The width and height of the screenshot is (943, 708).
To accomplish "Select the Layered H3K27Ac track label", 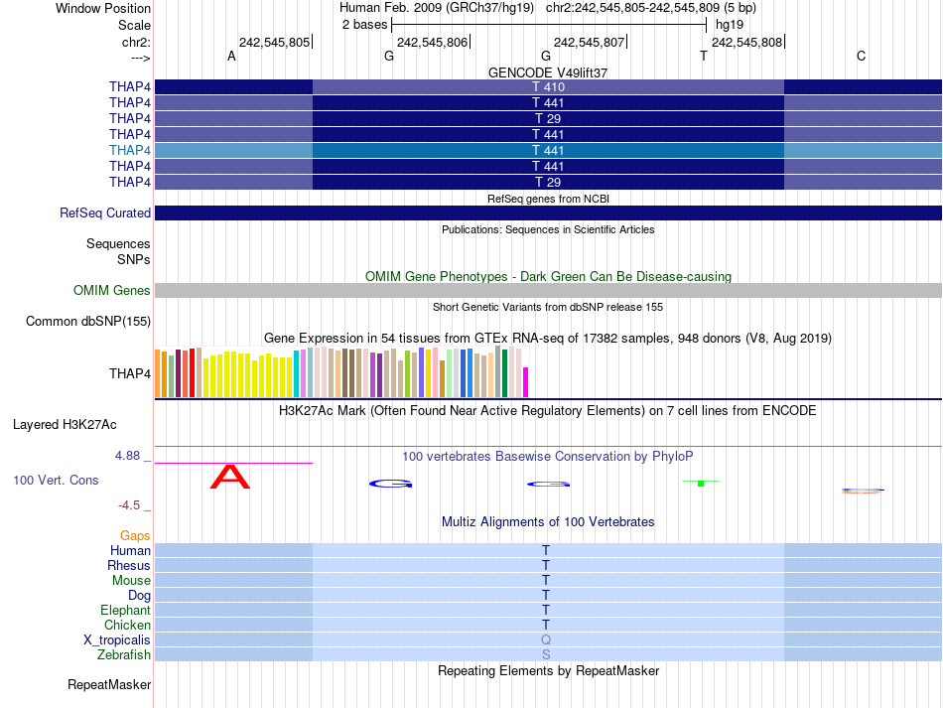I will pos(65,425).
